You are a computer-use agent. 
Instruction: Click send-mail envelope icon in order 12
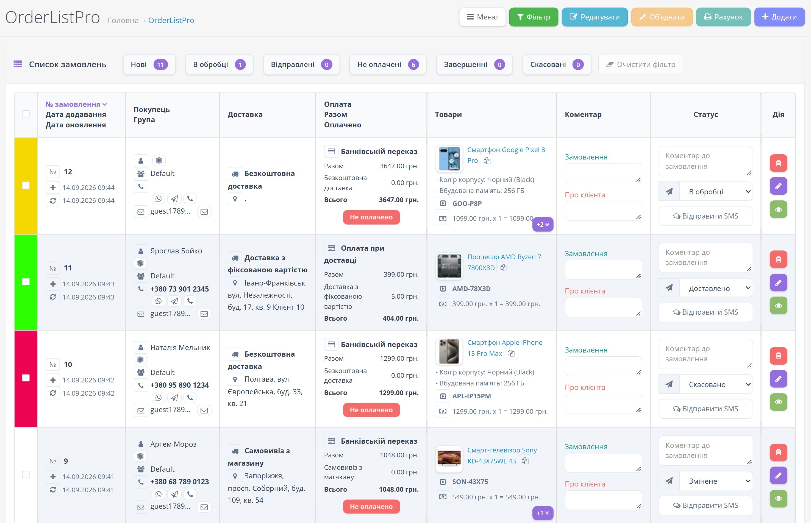(x=204, y=212)
